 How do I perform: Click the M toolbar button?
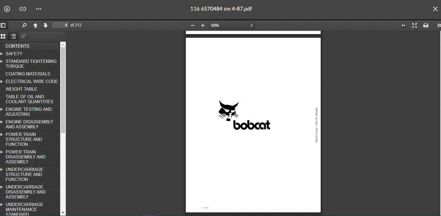[403, 25]
